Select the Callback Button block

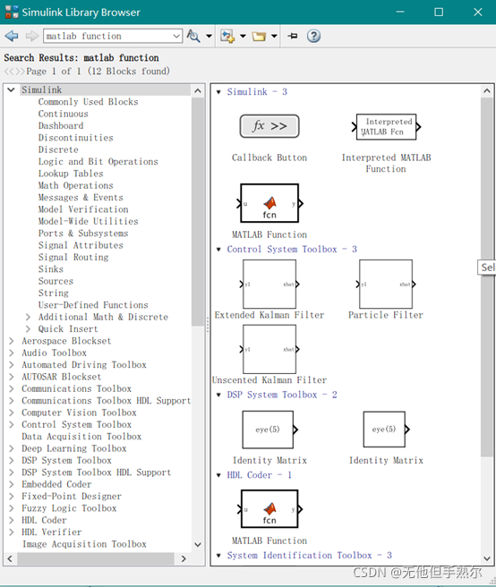coord(269,126)
